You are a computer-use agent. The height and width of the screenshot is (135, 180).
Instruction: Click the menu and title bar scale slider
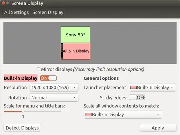pyautogui.click(x=32, y=111)
